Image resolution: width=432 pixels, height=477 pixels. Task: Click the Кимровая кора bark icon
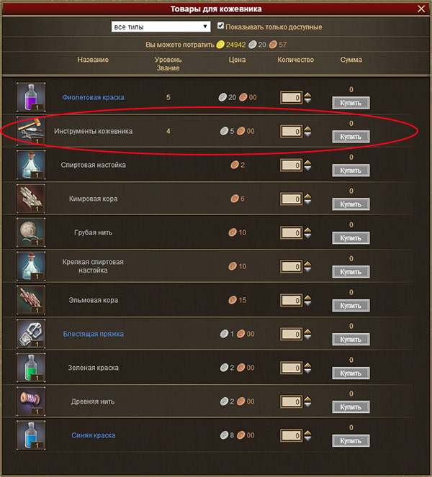pyautogui.click(x=31, y=199)
